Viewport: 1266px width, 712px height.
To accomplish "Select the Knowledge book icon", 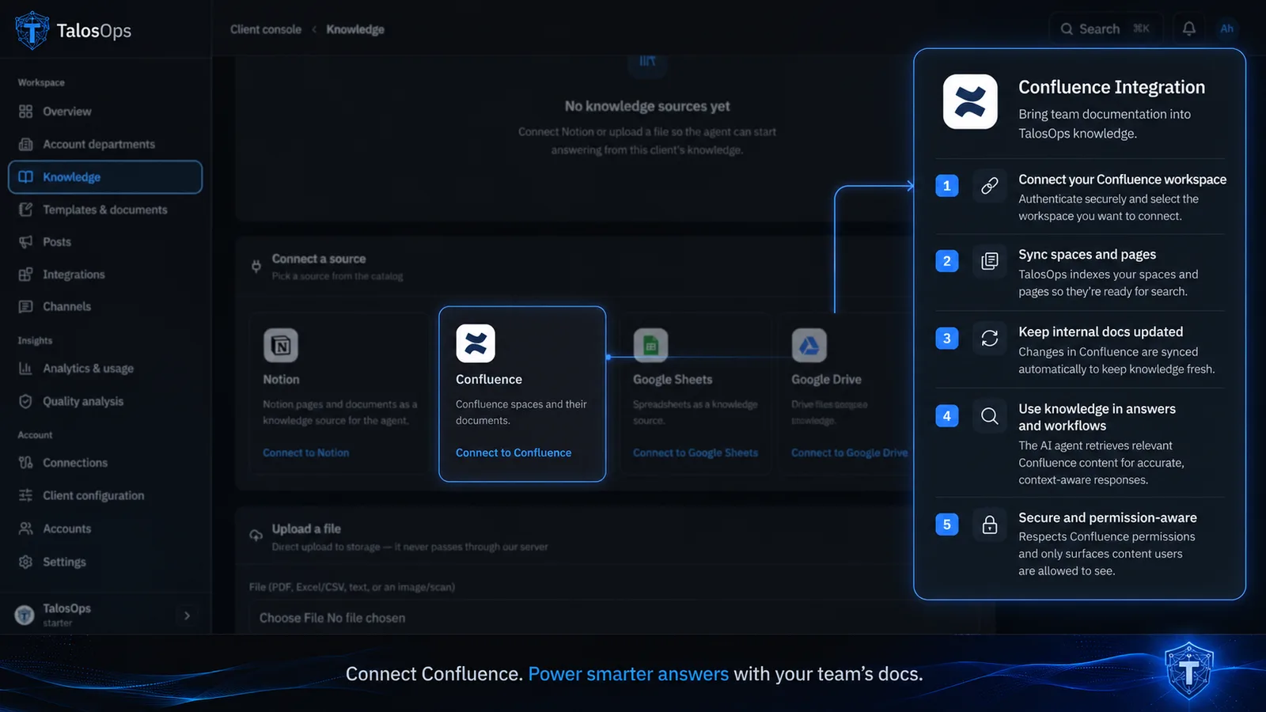I will pyautogui.click(x=26, y=177).
